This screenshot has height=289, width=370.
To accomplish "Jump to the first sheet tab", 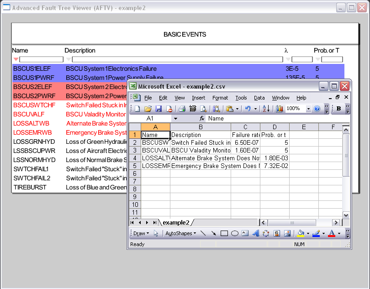I will pyautogui.click(x=132, y=222).
